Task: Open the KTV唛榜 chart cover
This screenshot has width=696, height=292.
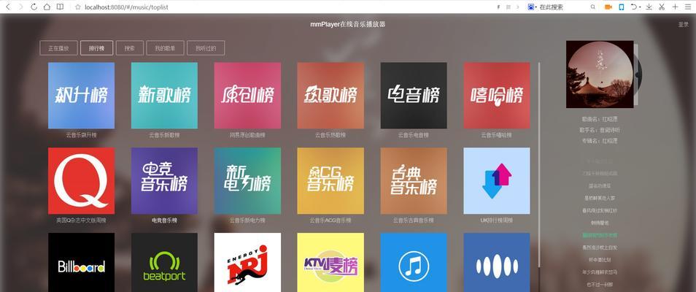Action: (330, 262)
